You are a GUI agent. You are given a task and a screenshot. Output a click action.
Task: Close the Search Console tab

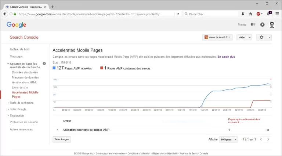[45, 7]
